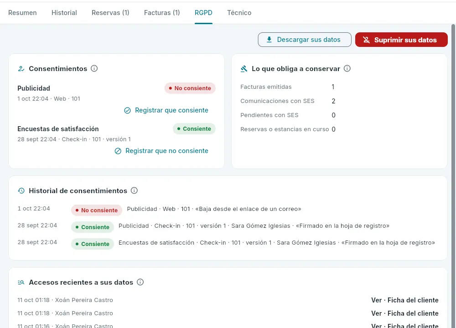Select the Publicidad consent heading
This screenshot has height=328, width=456.
coord(34,88)
